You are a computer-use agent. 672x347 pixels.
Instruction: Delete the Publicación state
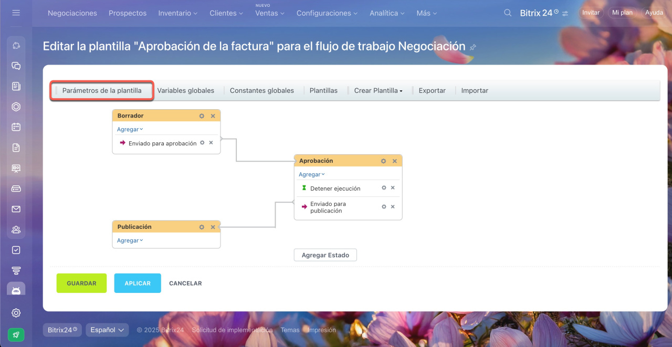click(213, 227)
